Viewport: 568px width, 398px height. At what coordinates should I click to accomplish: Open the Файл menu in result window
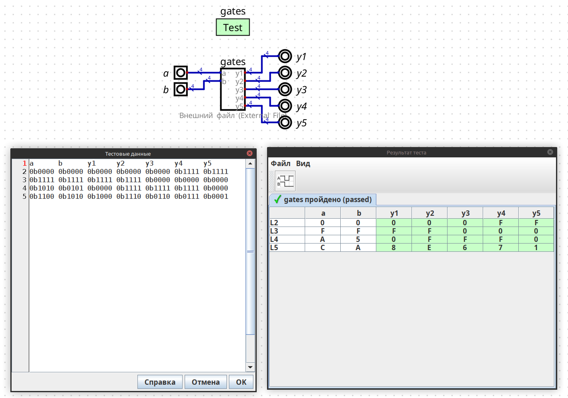click(281, 164)
